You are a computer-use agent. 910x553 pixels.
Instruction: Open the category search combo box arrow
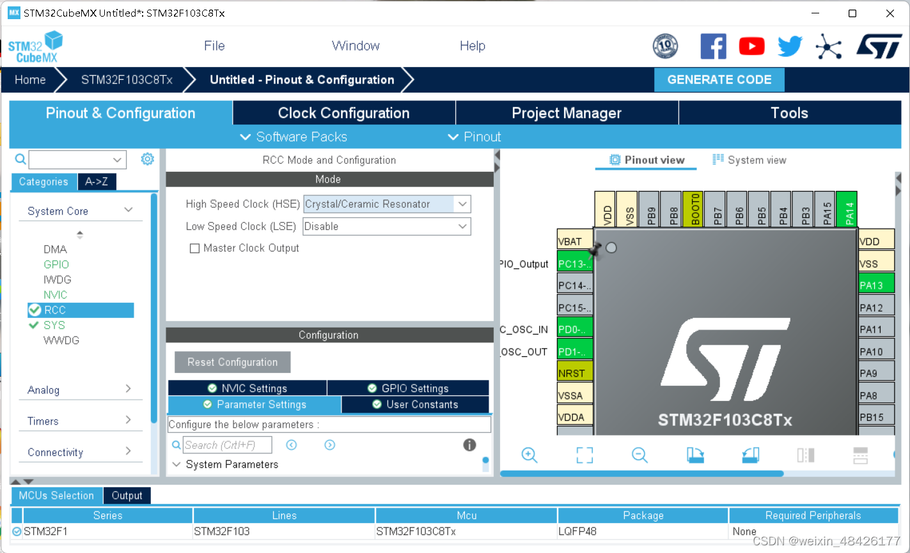117,160
